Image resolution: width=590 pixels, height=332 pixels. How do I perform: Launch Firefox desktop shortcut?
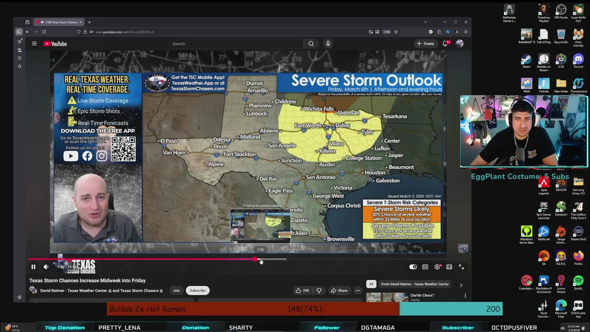point(578,258)
